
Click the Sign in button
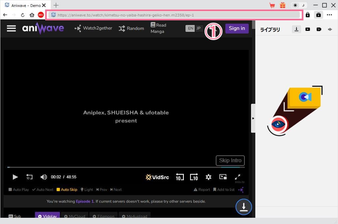(x=237, y=28)
